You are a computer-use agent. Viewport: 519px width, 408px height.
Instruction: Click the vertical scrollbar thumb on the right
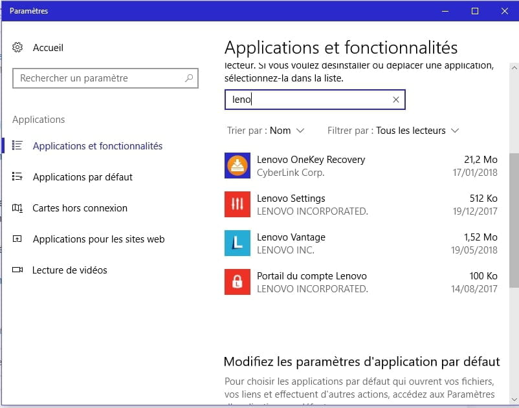coord(514,220)
